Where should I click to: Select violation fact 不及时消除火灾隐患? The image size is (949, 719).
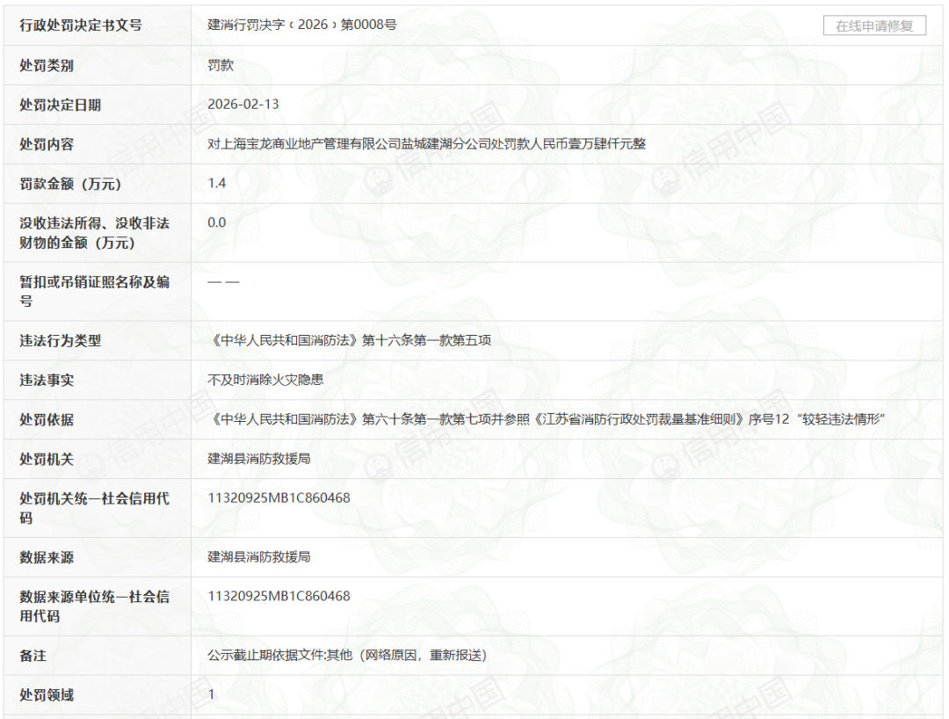pos(265,380)
